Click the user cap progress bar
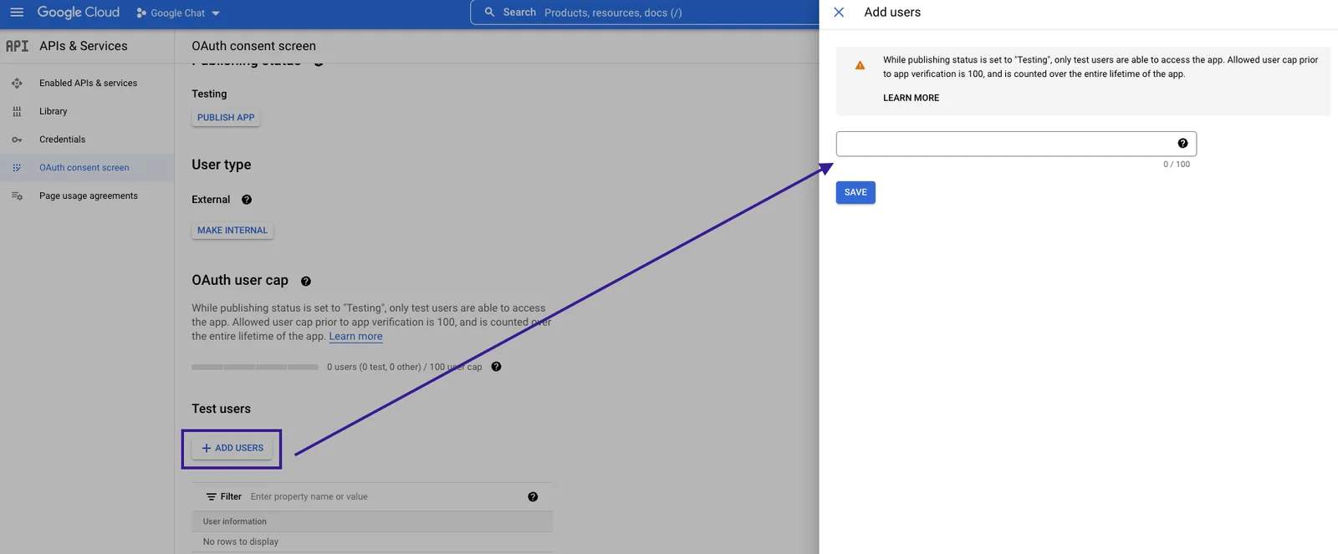1338x554 pixels. click(x=255, y=367)
